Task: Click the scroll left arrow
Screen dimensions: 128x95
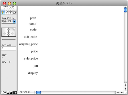Action: 118,92
